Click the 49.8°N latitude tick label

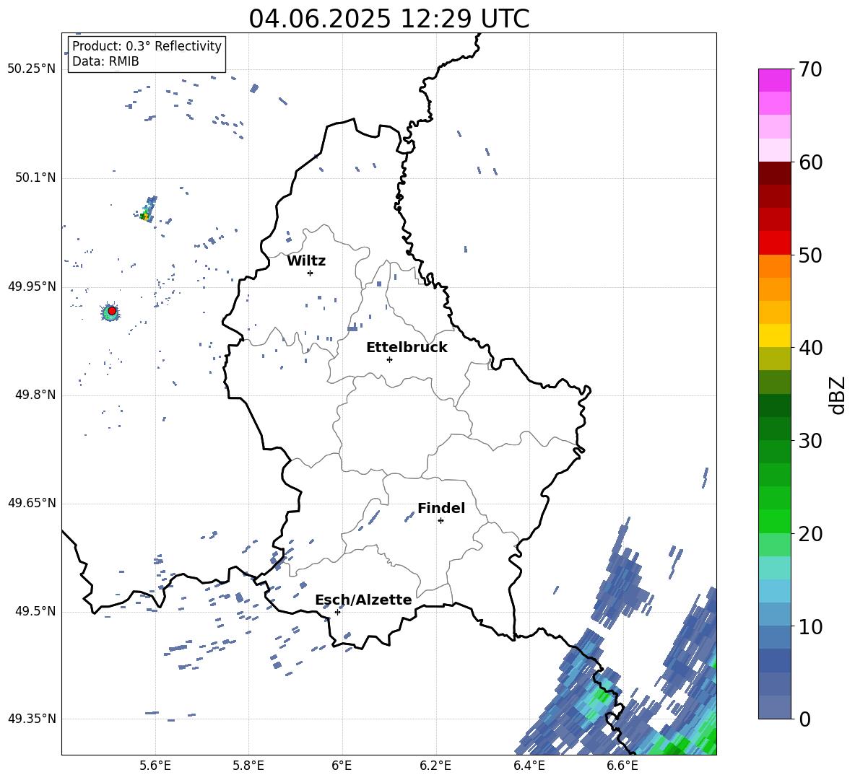pyautogui.click(x=35, y=395)
